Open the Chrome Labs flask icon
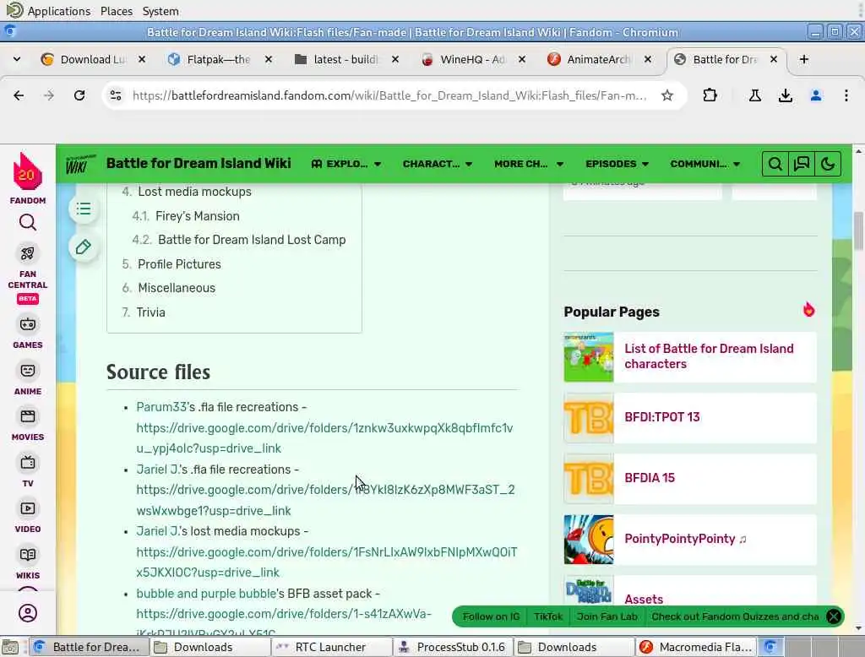Viewport: 865px width, 657px height. point(755,95)
